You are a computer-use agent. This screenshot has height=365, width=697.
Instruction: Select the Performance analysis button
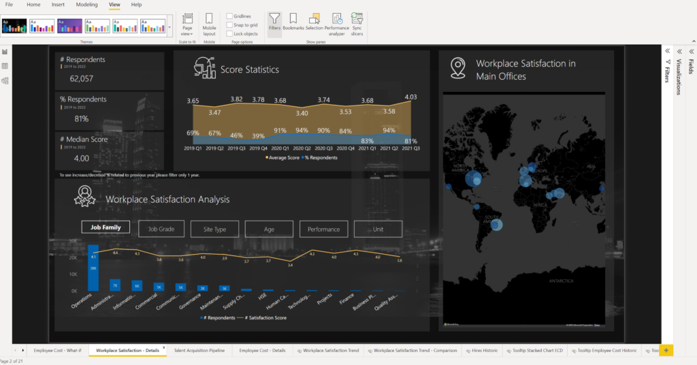point(323,229)
